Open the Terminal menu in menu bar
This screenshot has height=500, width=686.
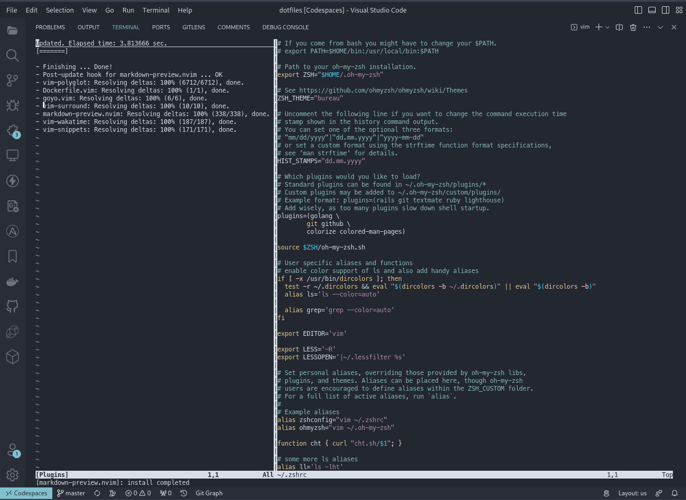point(156,10)
